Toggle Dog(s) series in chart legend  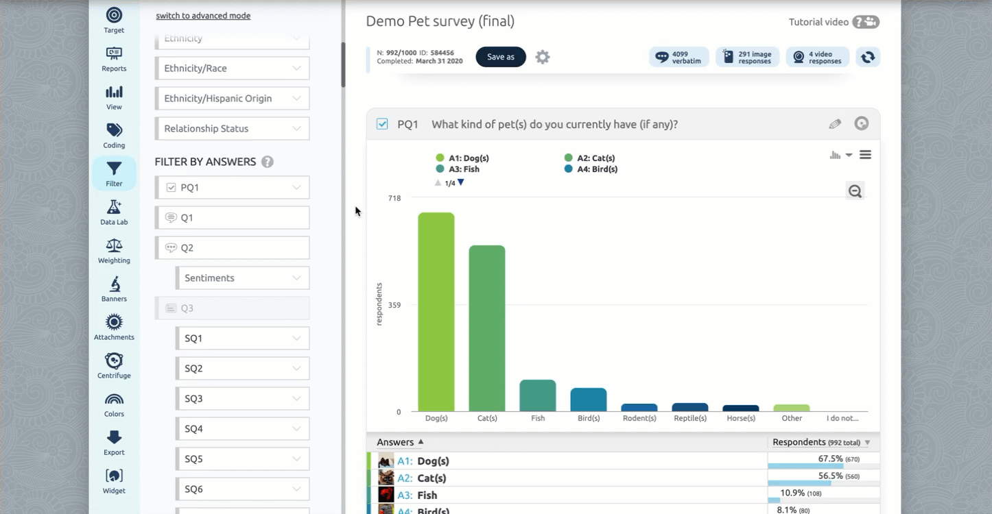(x=463, y=158)
